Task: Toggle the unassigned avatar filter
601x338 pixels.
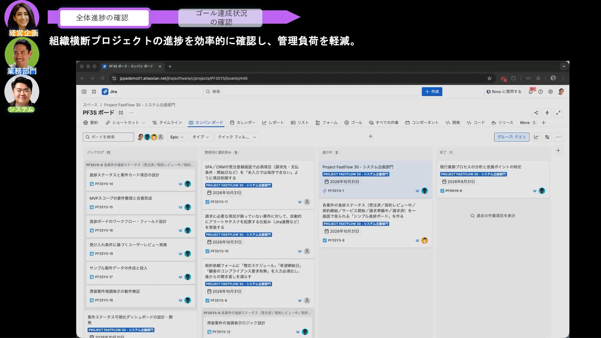Action: click(x=161, y=137)
